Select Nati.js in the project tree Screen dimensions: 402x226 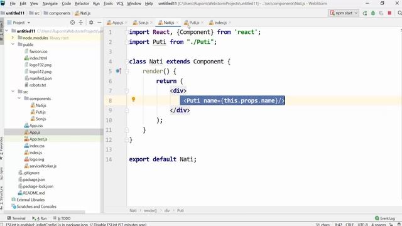(41, 105)
